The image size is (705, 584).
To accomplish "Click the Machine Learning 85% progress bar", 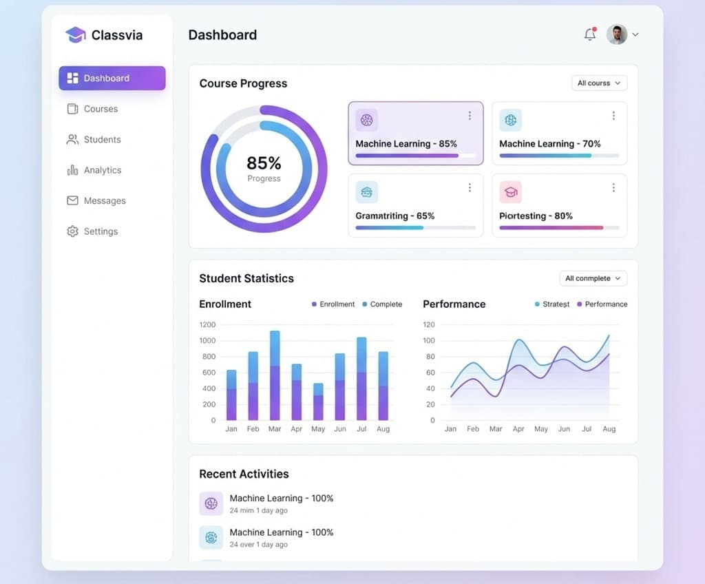I will point(415,156).
